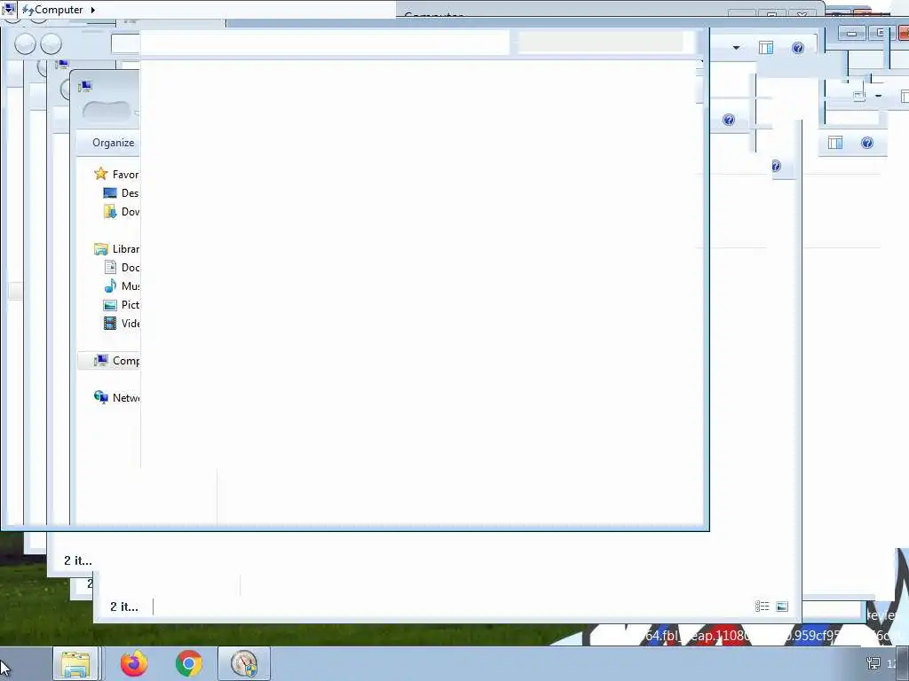Open the Organize menu
909x681 pixels.
pos(113,143)
